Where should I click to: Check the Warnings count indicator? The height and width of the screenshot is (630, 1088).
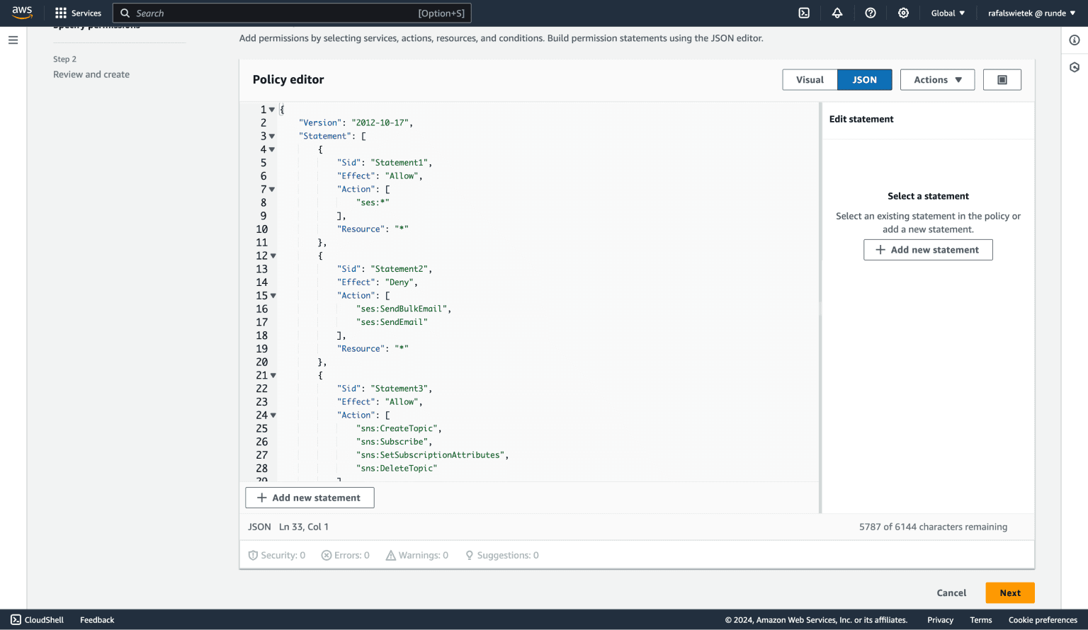pyautogui.click(x=416, y=555)
